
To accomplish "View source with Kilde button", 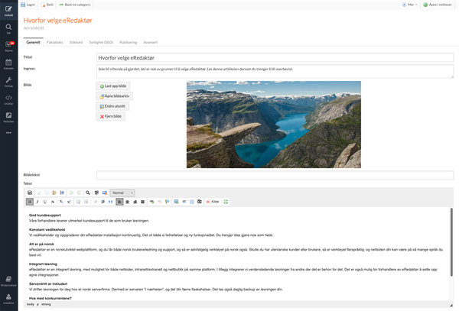I will 213,202.
